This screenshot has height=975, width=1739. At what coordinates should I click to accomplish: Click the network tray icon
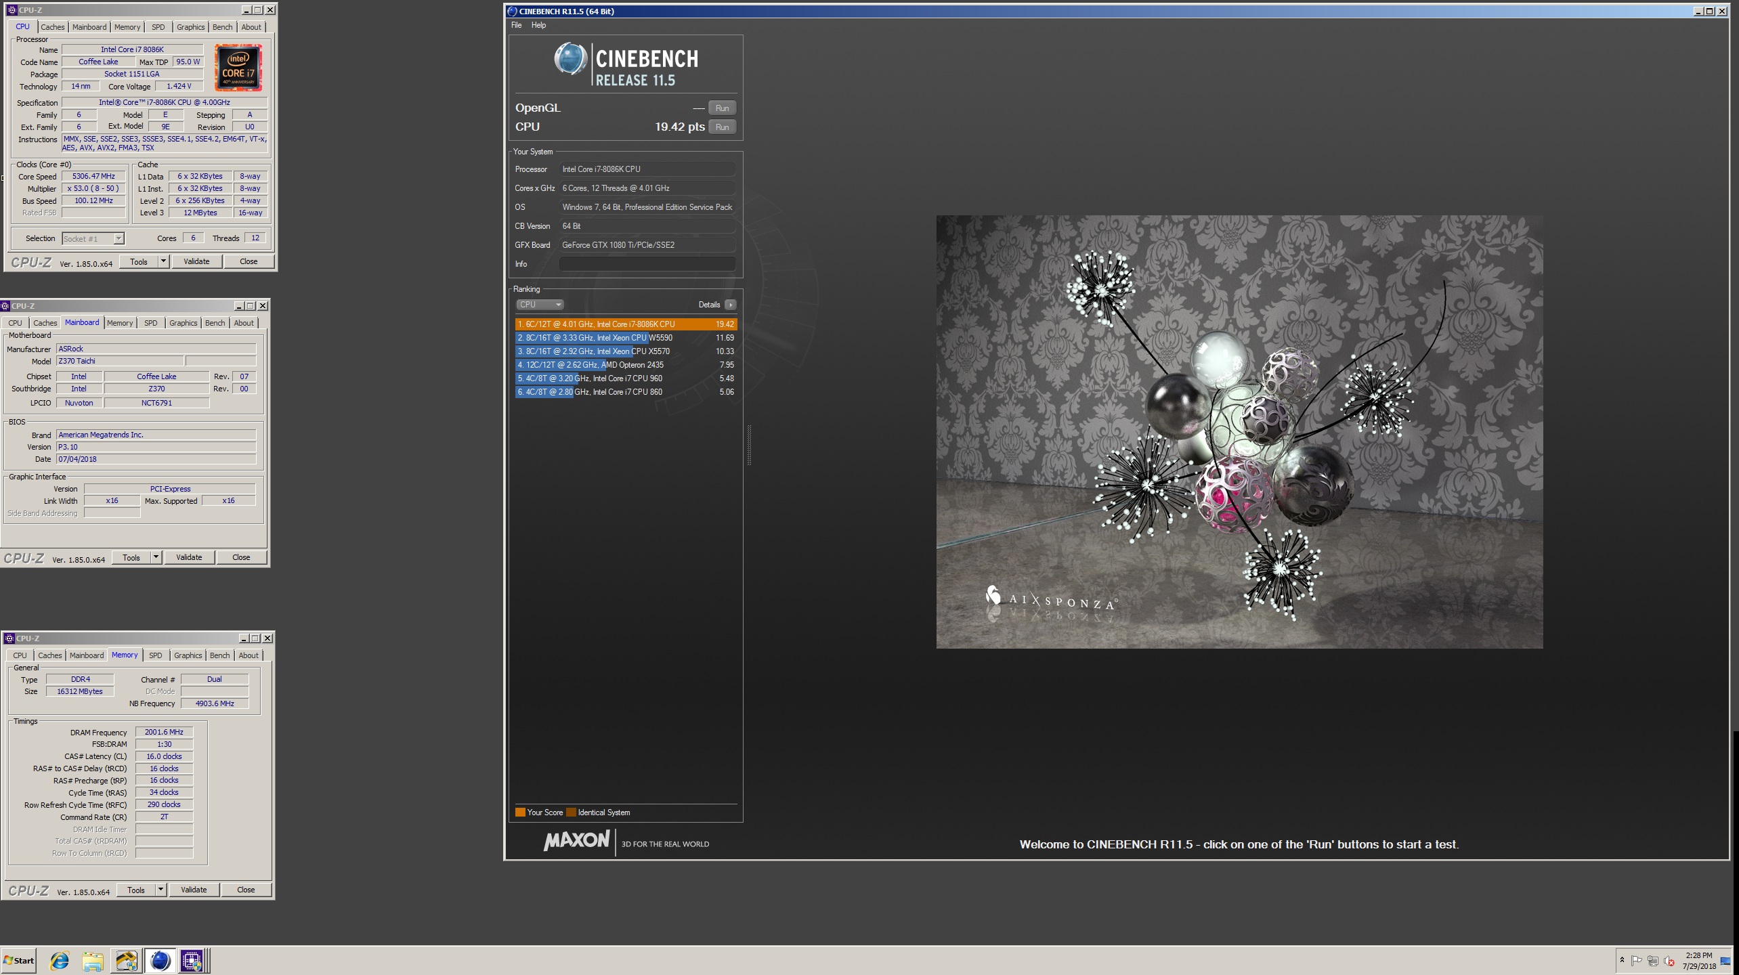pyautogui.click(x=1653, y=960)
